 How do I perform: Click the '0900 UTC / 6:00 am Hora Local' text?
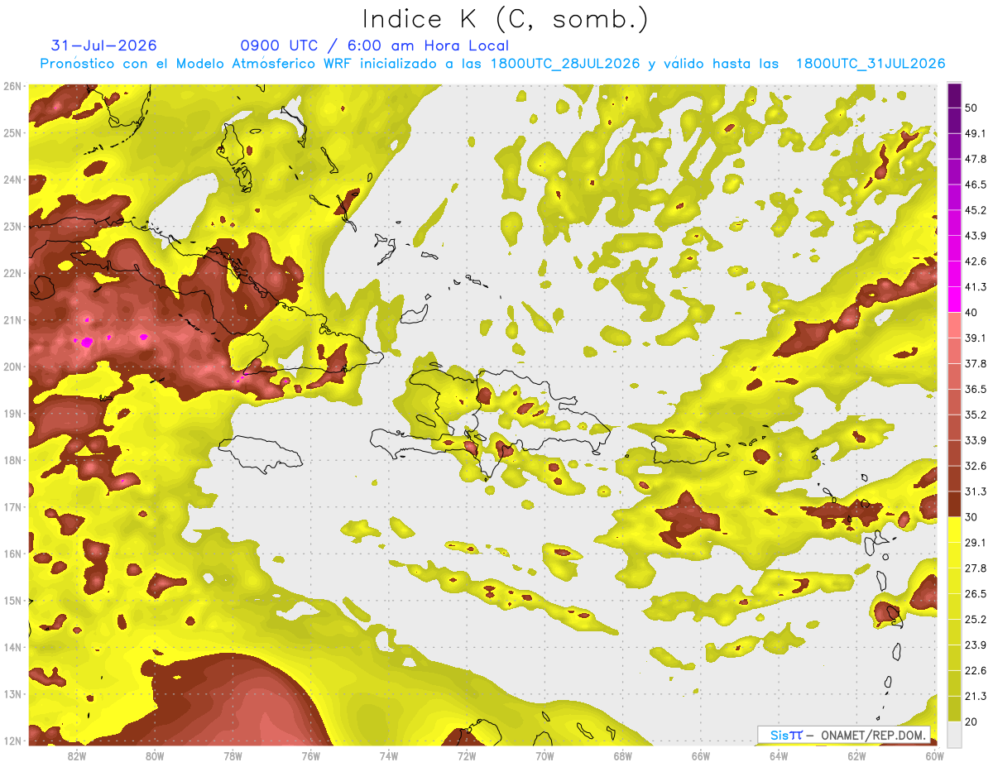[374, 46]
